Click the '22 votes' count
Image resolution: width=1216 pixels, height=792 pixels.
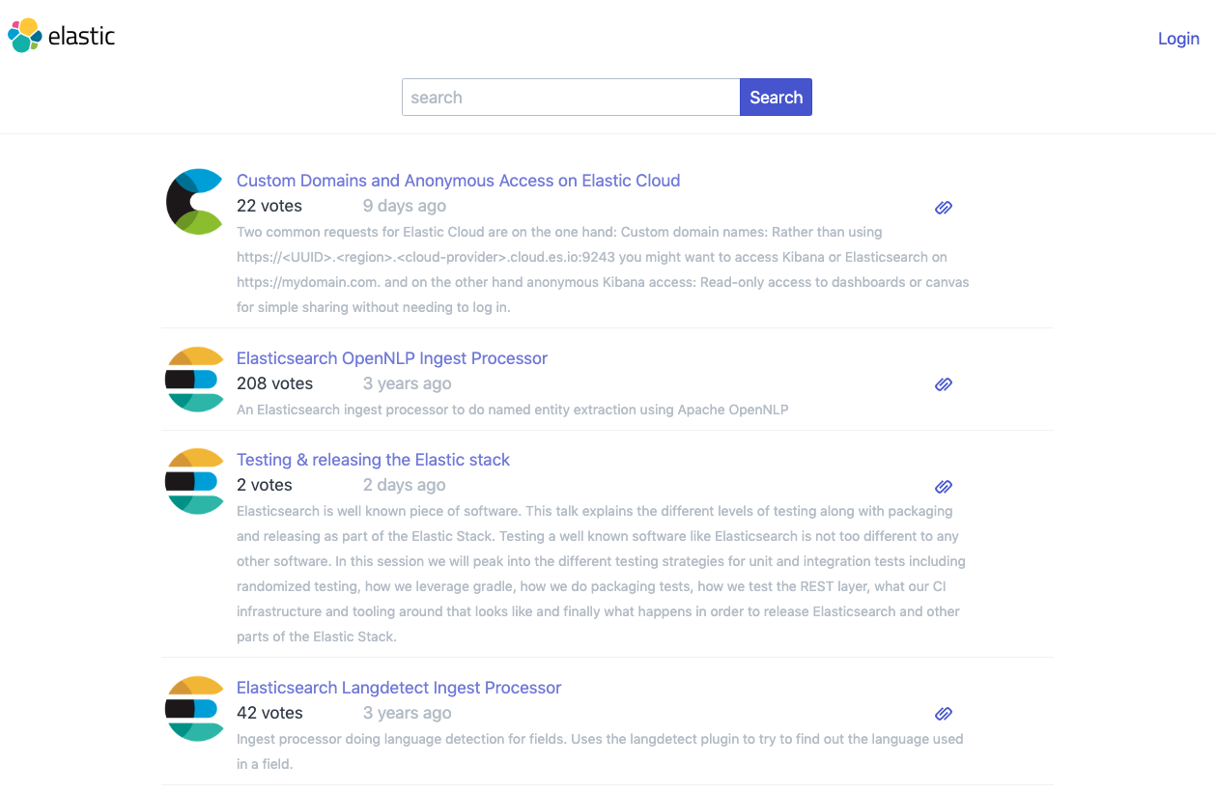269,206
